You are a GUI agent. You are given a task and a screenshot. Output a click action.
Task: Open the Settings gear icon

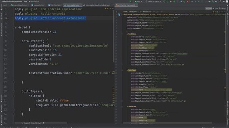(x=224, y=1)
